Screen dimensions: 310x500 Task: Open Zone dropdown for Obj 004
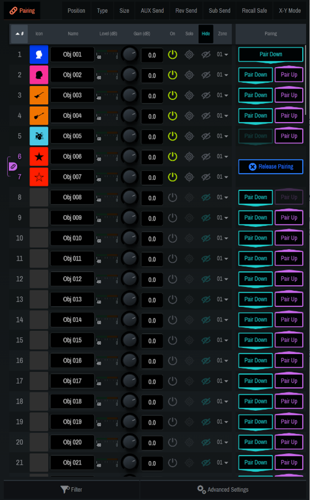223,116
